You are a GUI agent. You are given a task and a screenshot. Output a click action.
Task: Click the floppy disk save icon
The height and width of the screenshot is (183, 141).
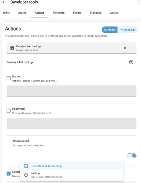(x=12, y=48)
